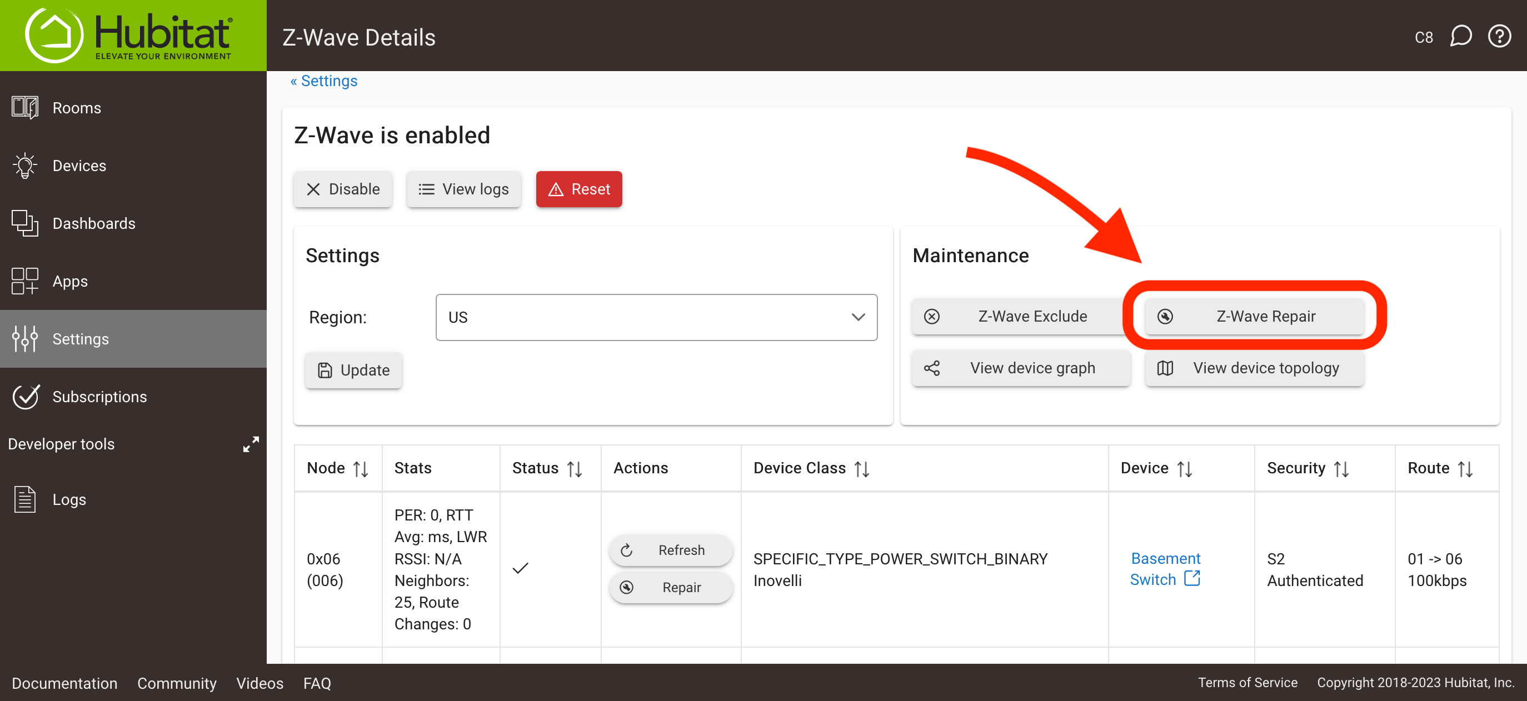The height and width of the screenshot is (701, 1527).
Task: Sort table by Security column
Action: tap(1341, 469)
